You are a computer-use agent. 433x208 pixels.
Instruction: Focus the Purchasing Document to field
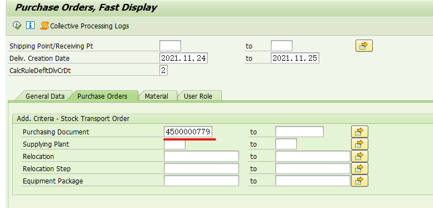[x=299, y=132]
